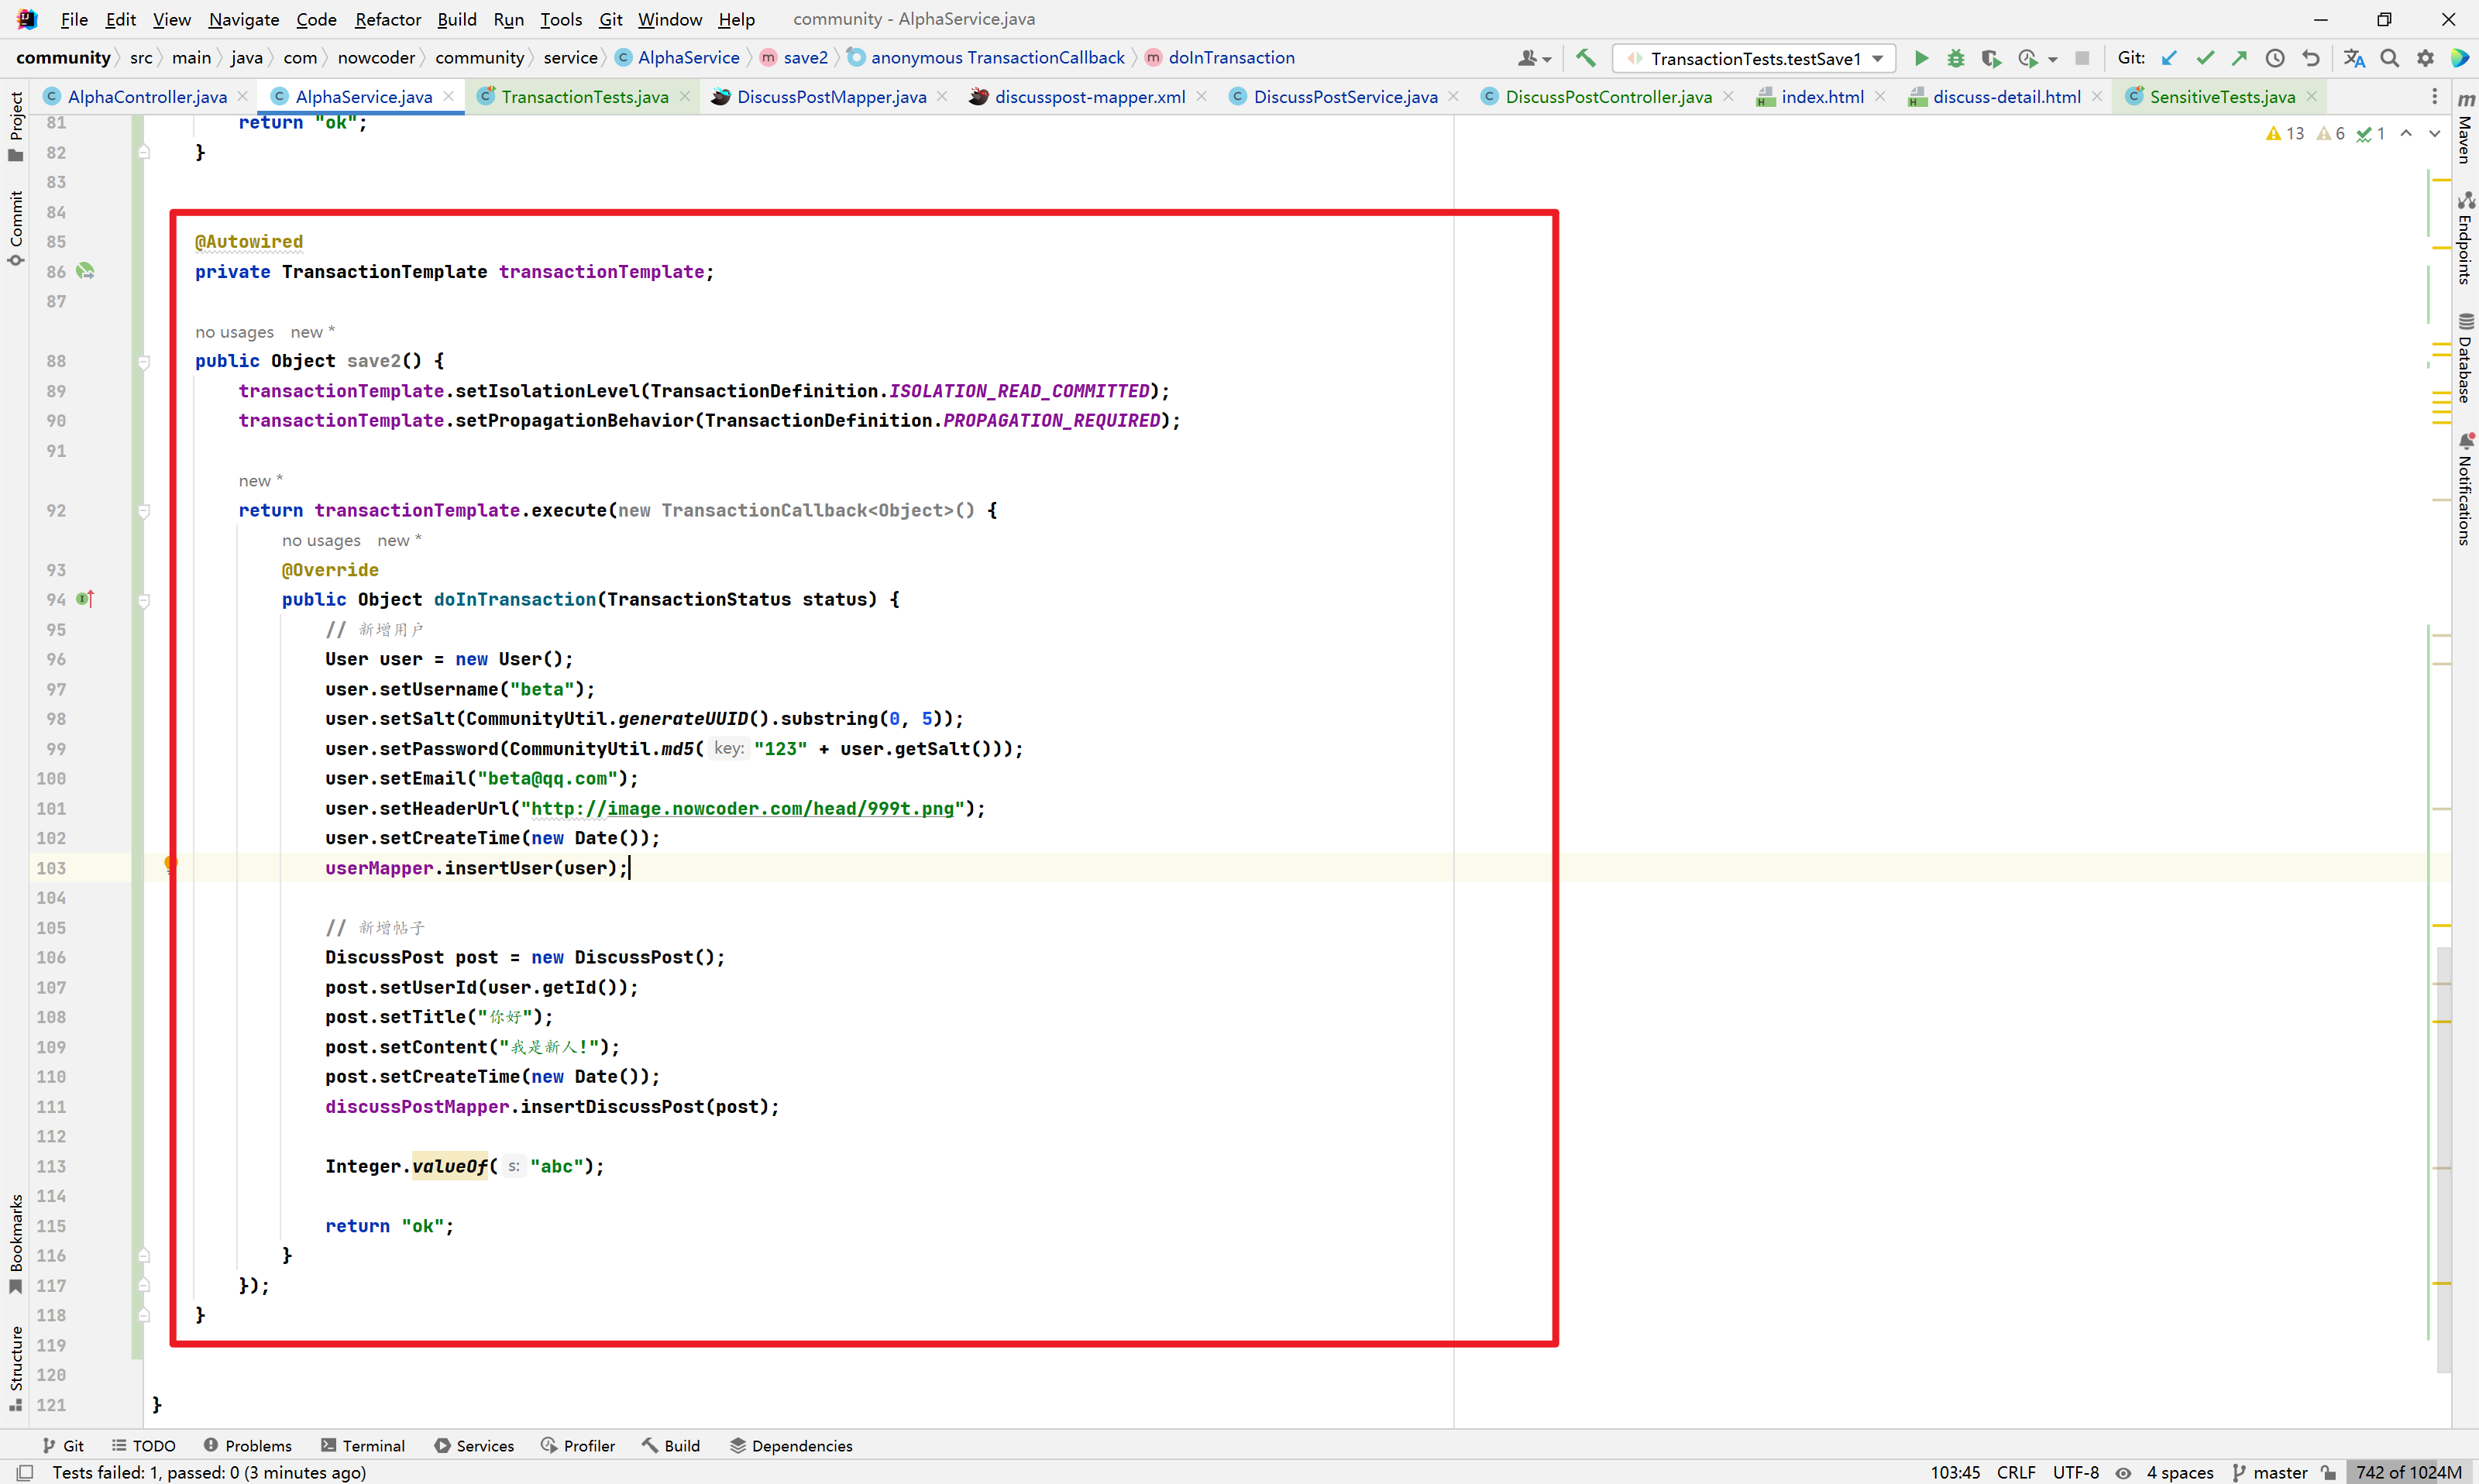Collapse the execute call fold at line 92
The width and height of the screenshot is (2479, 1484).
coord(144,511)
